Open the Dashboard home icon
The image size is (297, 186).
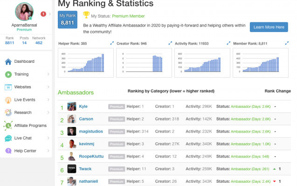[8, 61]
